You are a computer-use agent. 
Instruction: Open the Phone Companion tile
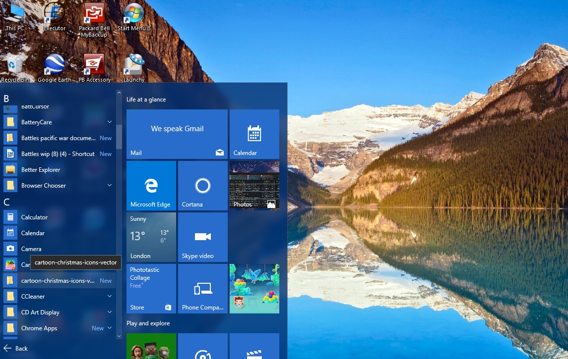coord(202,289)
